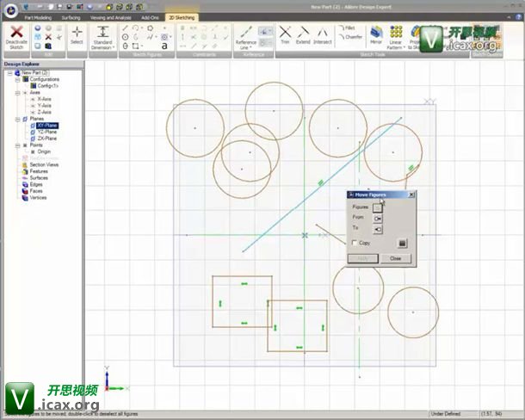The width and height of the screenshot is (525, 420).
Task: Activate the Extend tool
Action: (x=303, y=34)
